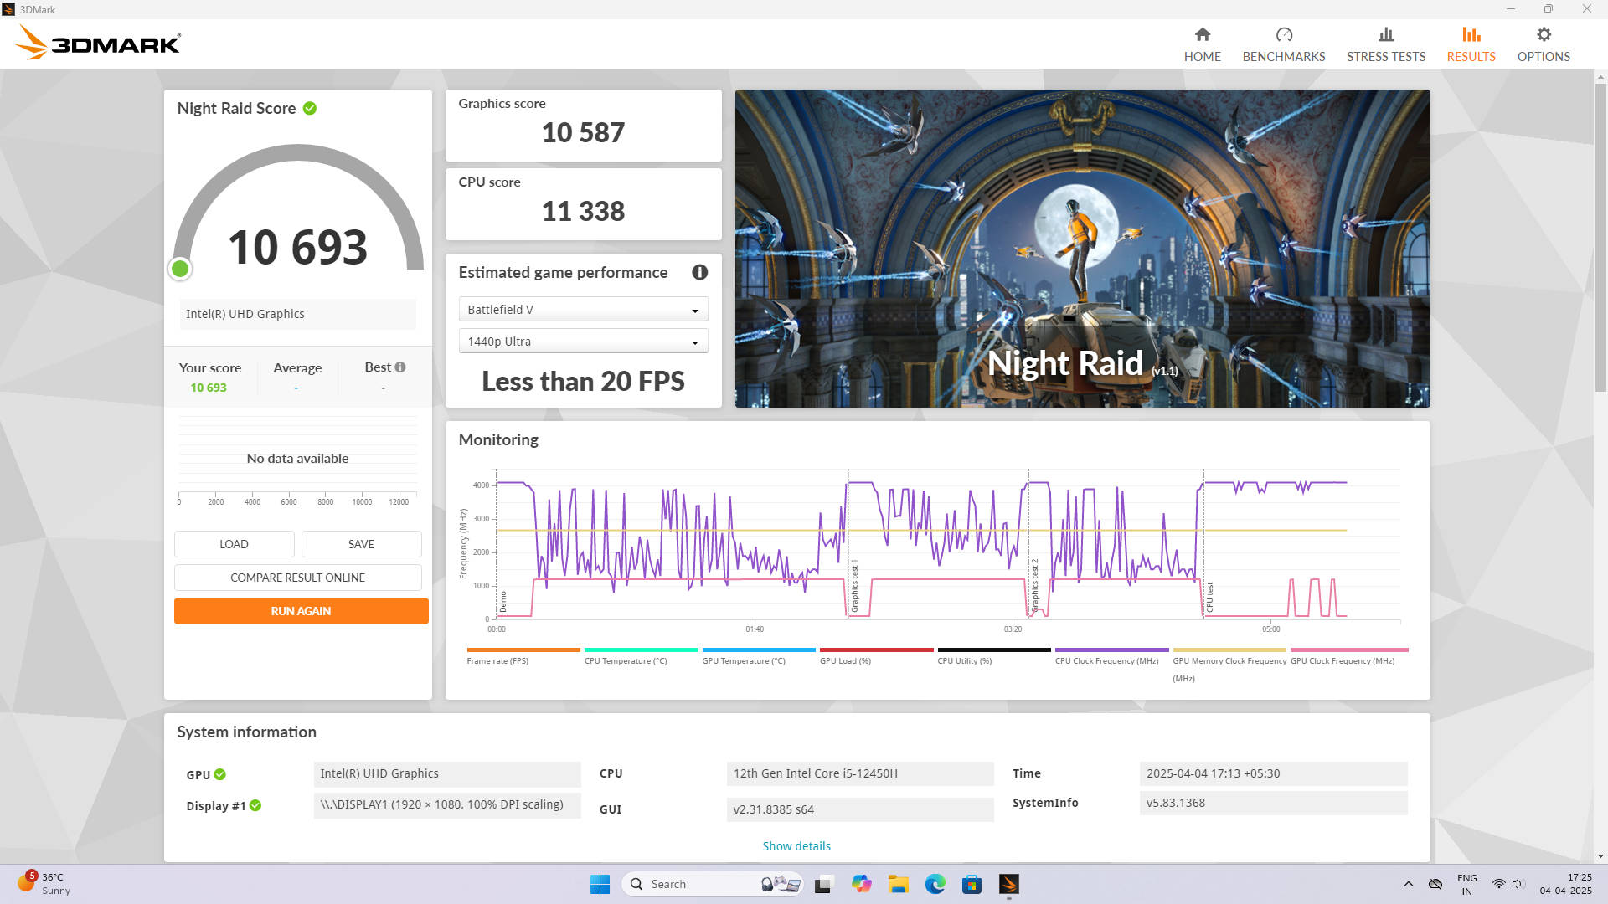Click the RUN AGAIN button
This screenshot has height=904, width=1608.
(x=301, y=611)
